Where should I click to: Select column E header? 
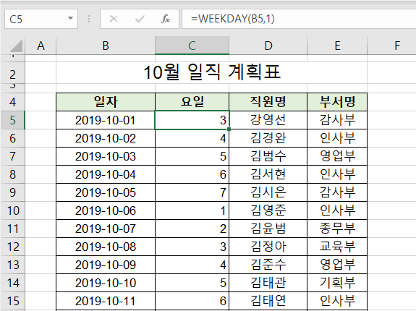click(x=337, y=46)
